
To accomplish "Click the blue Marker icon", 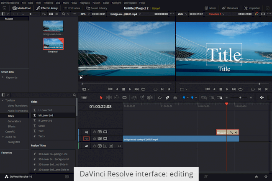I will [192, 98].
